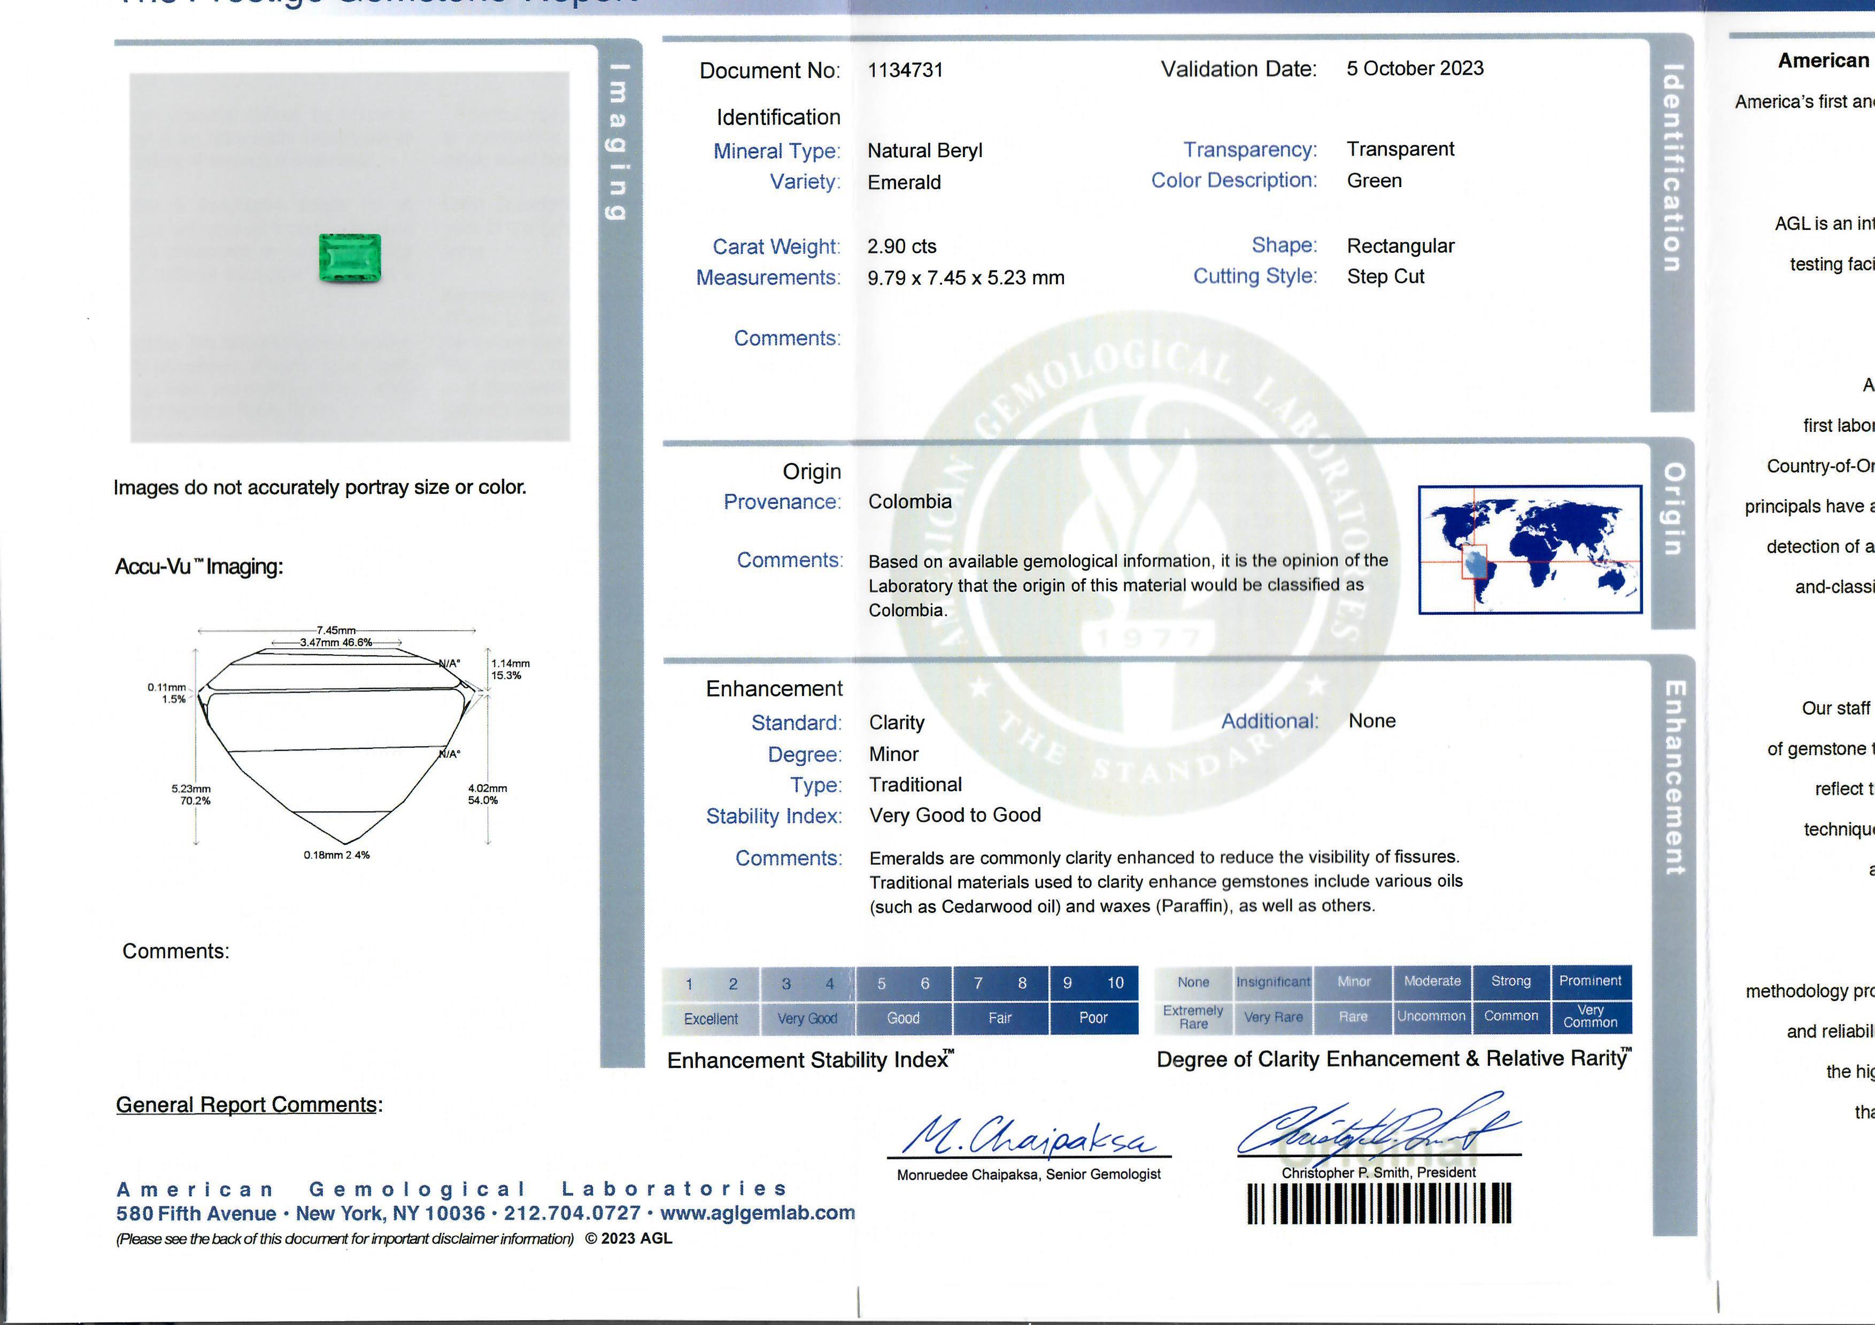Screen dimensions: 1875x1325
Task: Click '4.02mm 54.0%' pavilion depth in diagram
Action: coord(487,794)
